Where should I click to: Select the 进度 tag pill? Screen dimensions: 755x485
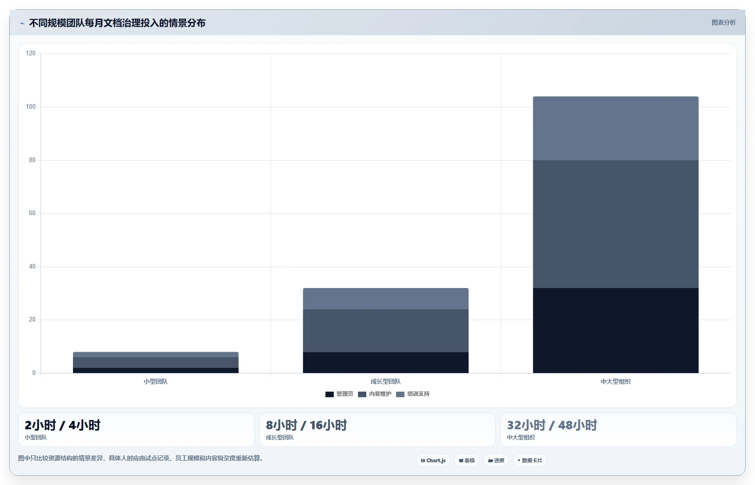(x=496, y=460)
